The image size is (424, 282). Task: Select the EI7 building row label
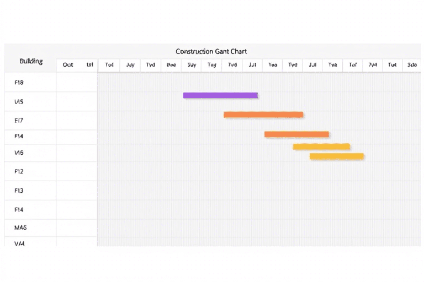coord(19,120)
